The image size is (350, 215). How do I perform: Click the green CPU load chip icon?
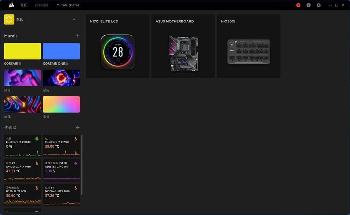37,139
